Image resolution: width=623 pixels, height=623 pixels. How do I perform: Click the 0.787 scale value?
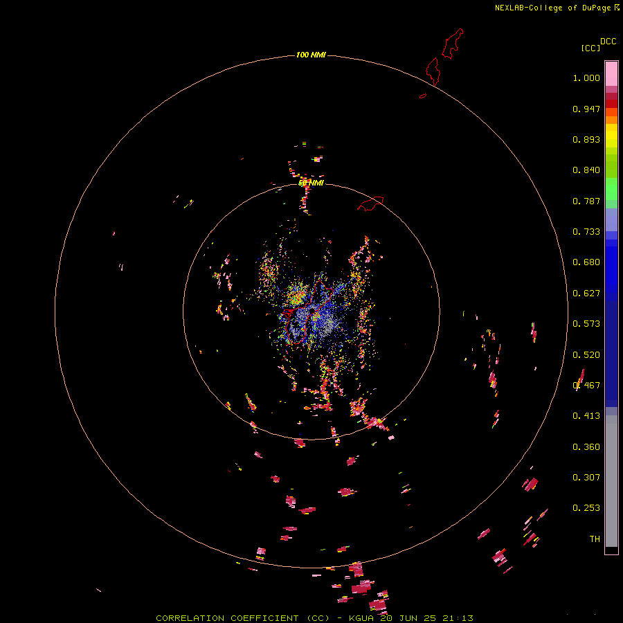[x=586, y=201]
